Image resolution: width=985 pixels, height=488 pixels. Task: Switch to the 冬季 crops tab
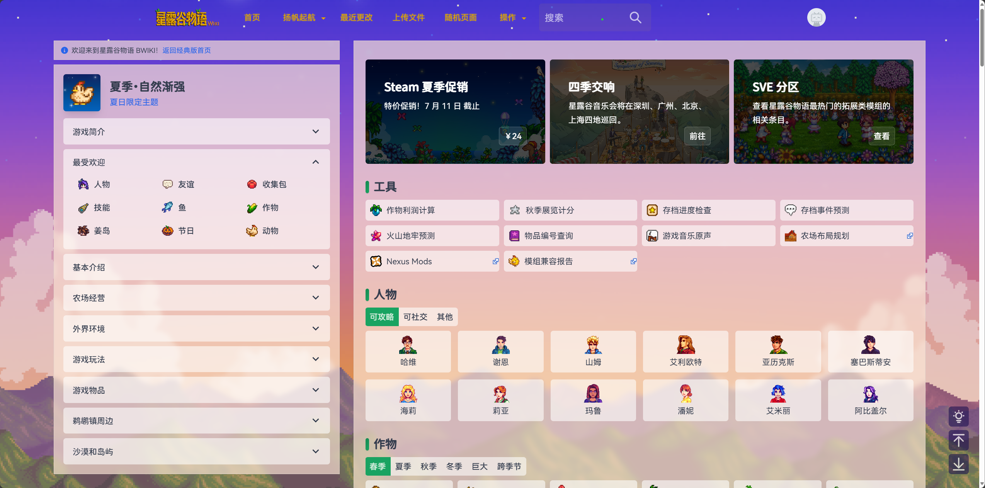[x=454, y=466]
